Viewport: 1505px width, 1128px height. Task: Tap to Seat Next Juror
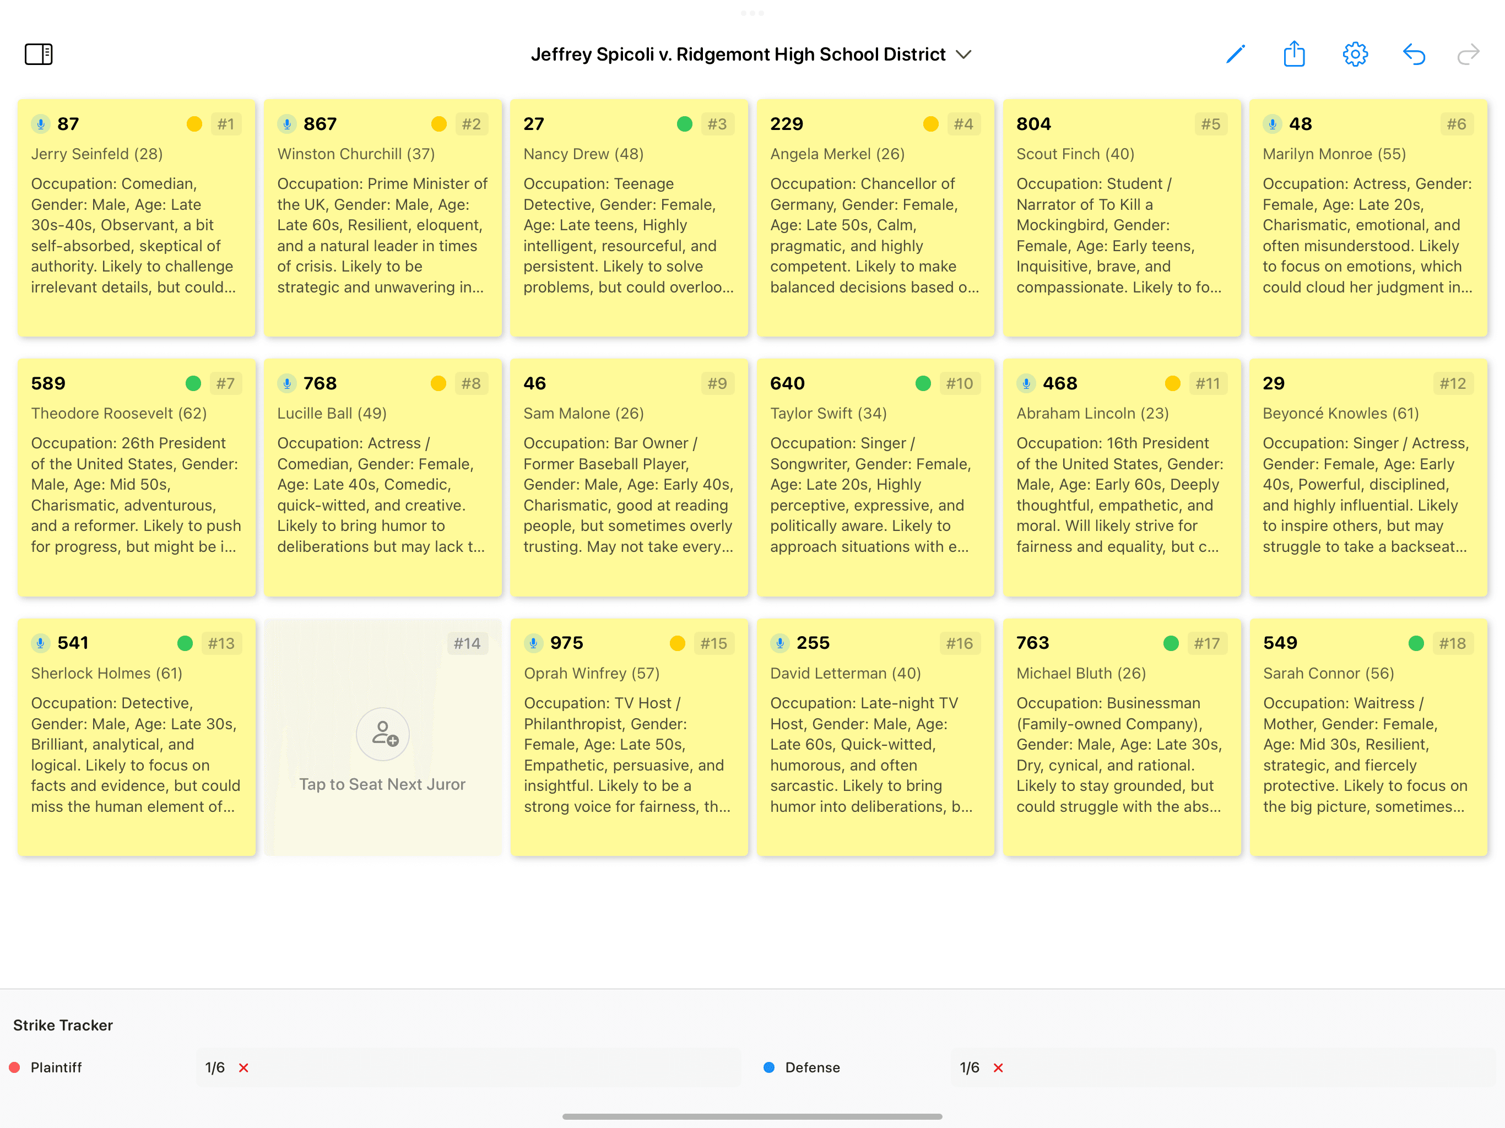click(382, 784)
